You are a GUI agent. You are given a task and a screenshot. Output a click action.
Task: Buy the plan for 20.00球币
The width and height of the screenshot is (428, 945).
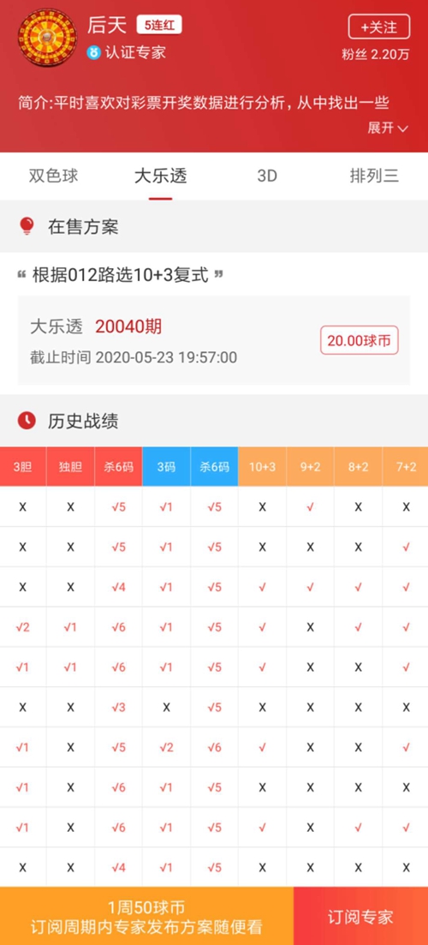pos(359,340)
